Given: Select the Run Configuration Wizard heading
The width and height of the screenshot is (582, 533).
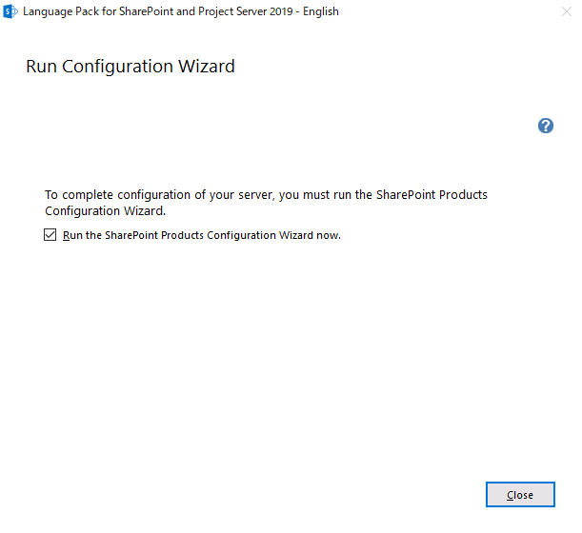Looking at the screenshot, I should 130,67.
